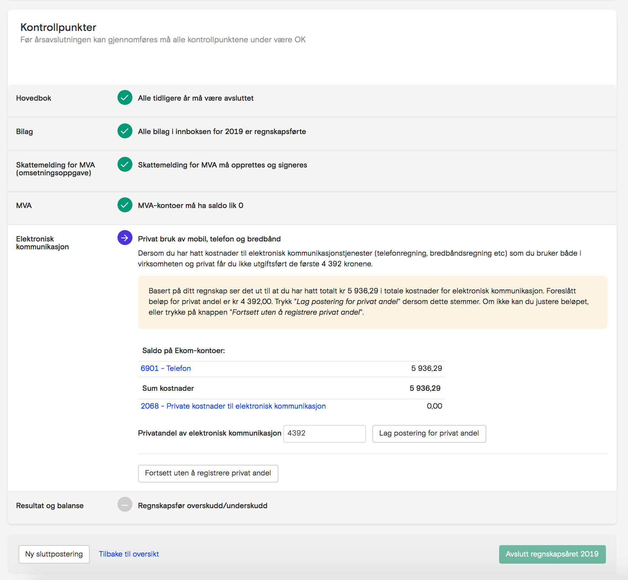The width and height of the screenshot is (628, 580).
Task: Go Tilbake til oversikt
Action: 129,554
